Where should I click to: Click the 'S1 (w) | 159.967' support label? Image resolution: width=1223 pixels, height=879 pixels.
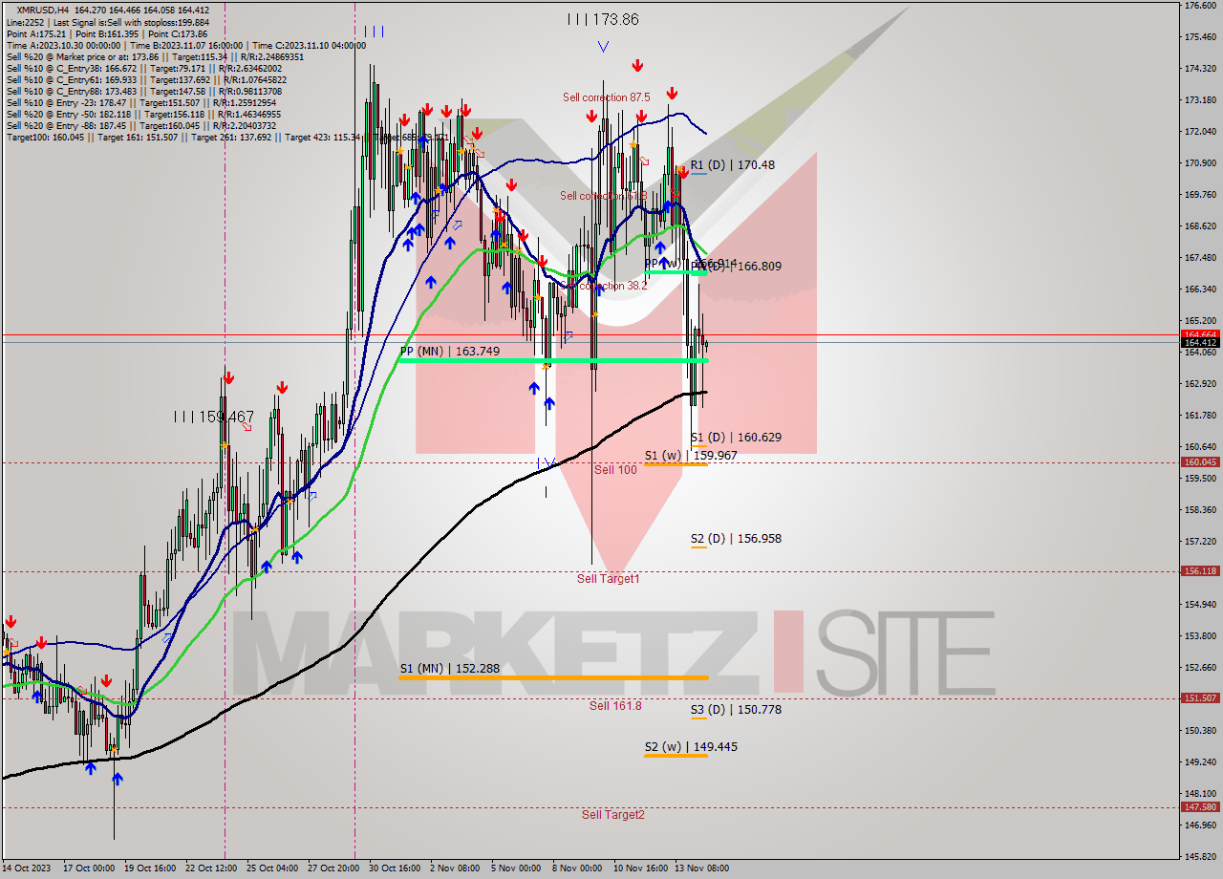(691, 455)
